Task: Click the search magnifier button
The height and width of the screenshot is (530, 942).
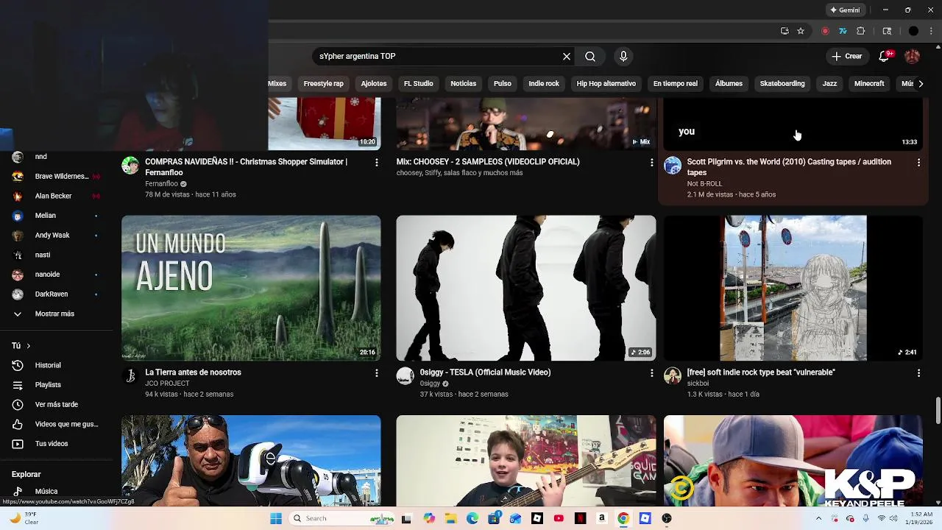Action: click(x=590, y=57)
